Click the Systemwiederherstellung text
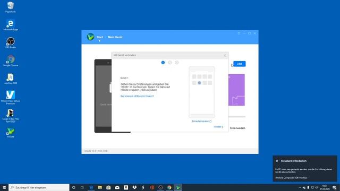 point(237,128)
